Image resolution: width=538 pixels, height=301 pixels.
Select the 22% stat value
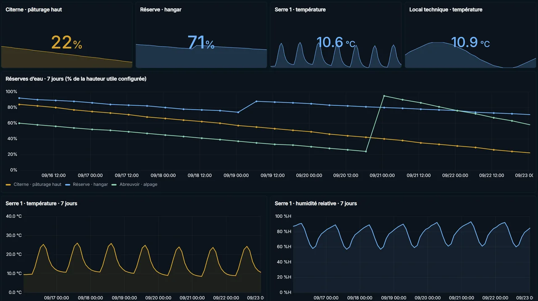pos(67,42)
